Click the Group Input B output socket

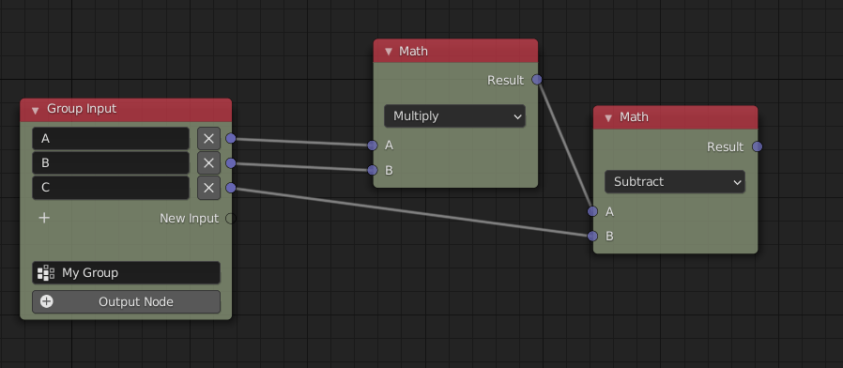click(x=231, y=163)
